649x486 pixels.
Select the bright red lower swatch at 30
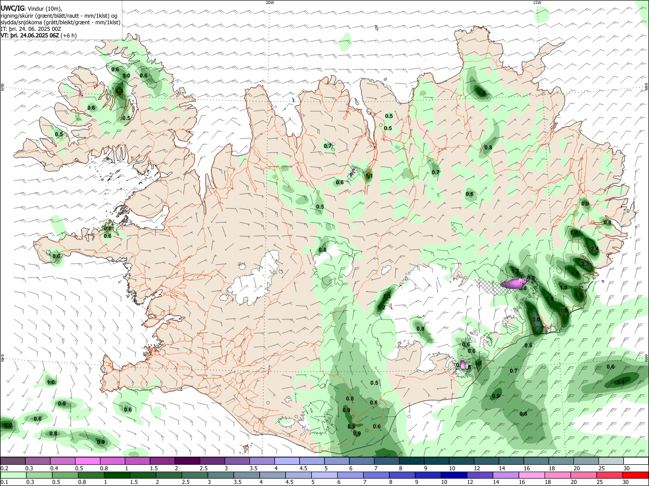636,475
